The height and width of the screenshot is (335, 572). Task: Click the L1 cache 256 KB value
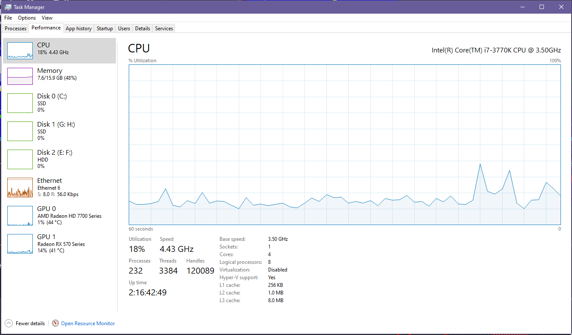click(275, 285)
